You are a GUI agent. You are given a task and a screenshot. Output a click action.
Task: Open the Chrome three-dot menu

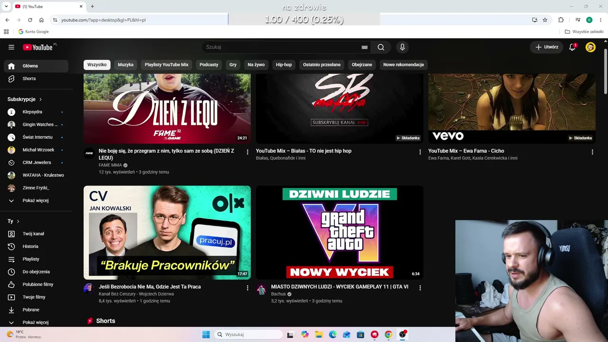coord(601,20)
